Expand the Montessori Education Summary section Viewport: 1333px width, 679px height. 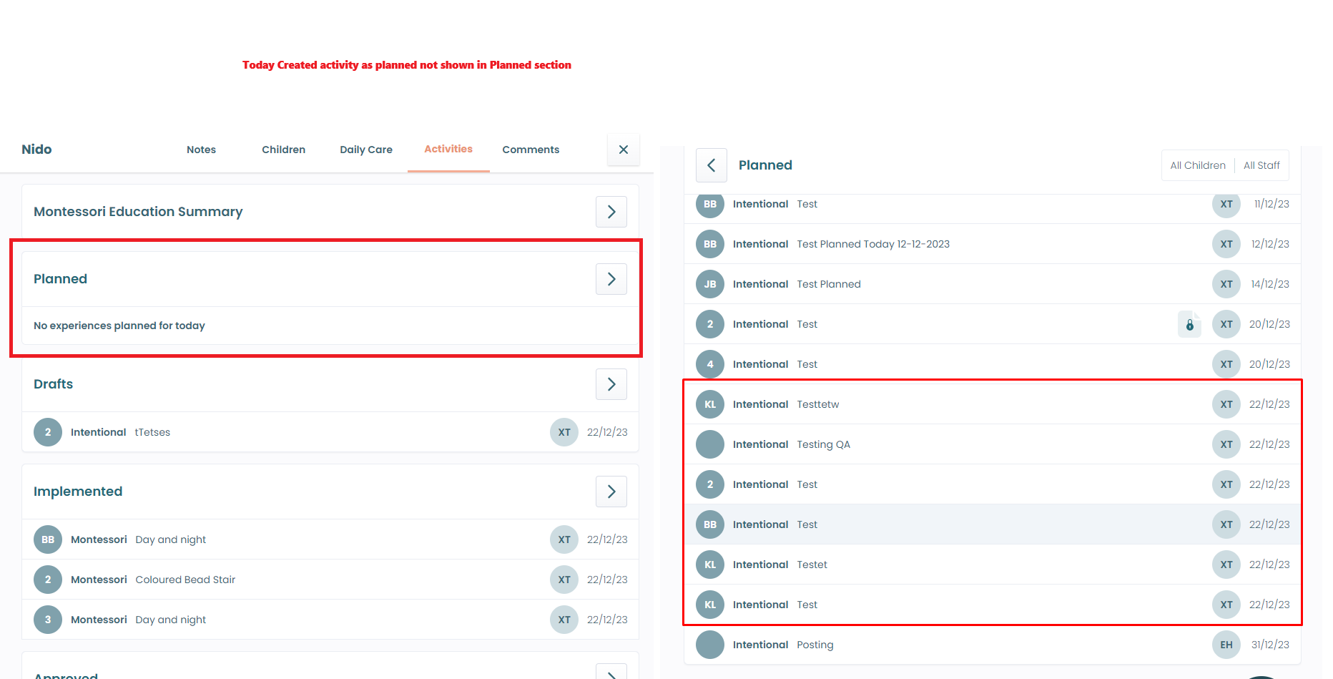click(x=611, y=212)
